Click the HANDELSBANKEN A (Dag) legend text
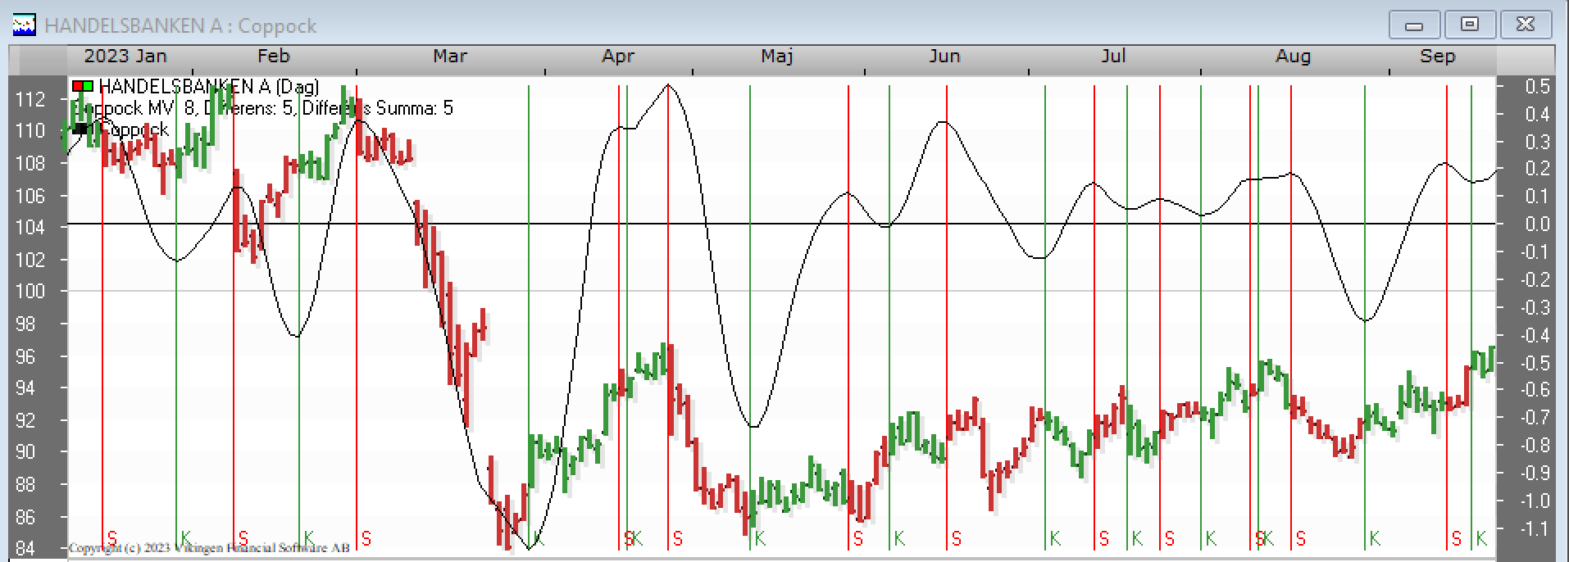The width and height of the screenshot is (1569, 562). (x=208, y=87)
